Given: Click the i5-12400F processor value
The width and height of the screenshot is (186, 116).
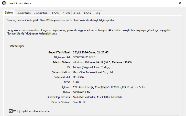Looking at the screenshot, I should click(109, 87).
